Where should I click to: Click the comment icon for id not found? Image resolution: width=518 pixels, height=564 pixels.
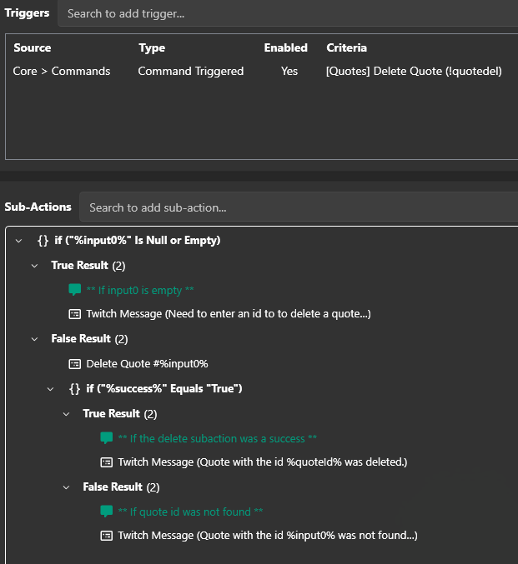click(107, 512)
